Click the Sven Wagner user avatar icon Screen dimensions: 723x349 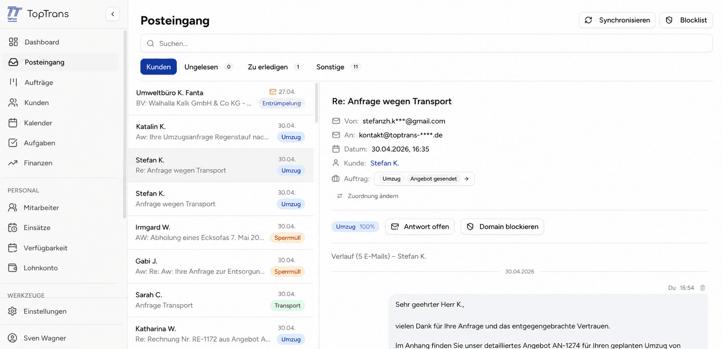(13, 338)
